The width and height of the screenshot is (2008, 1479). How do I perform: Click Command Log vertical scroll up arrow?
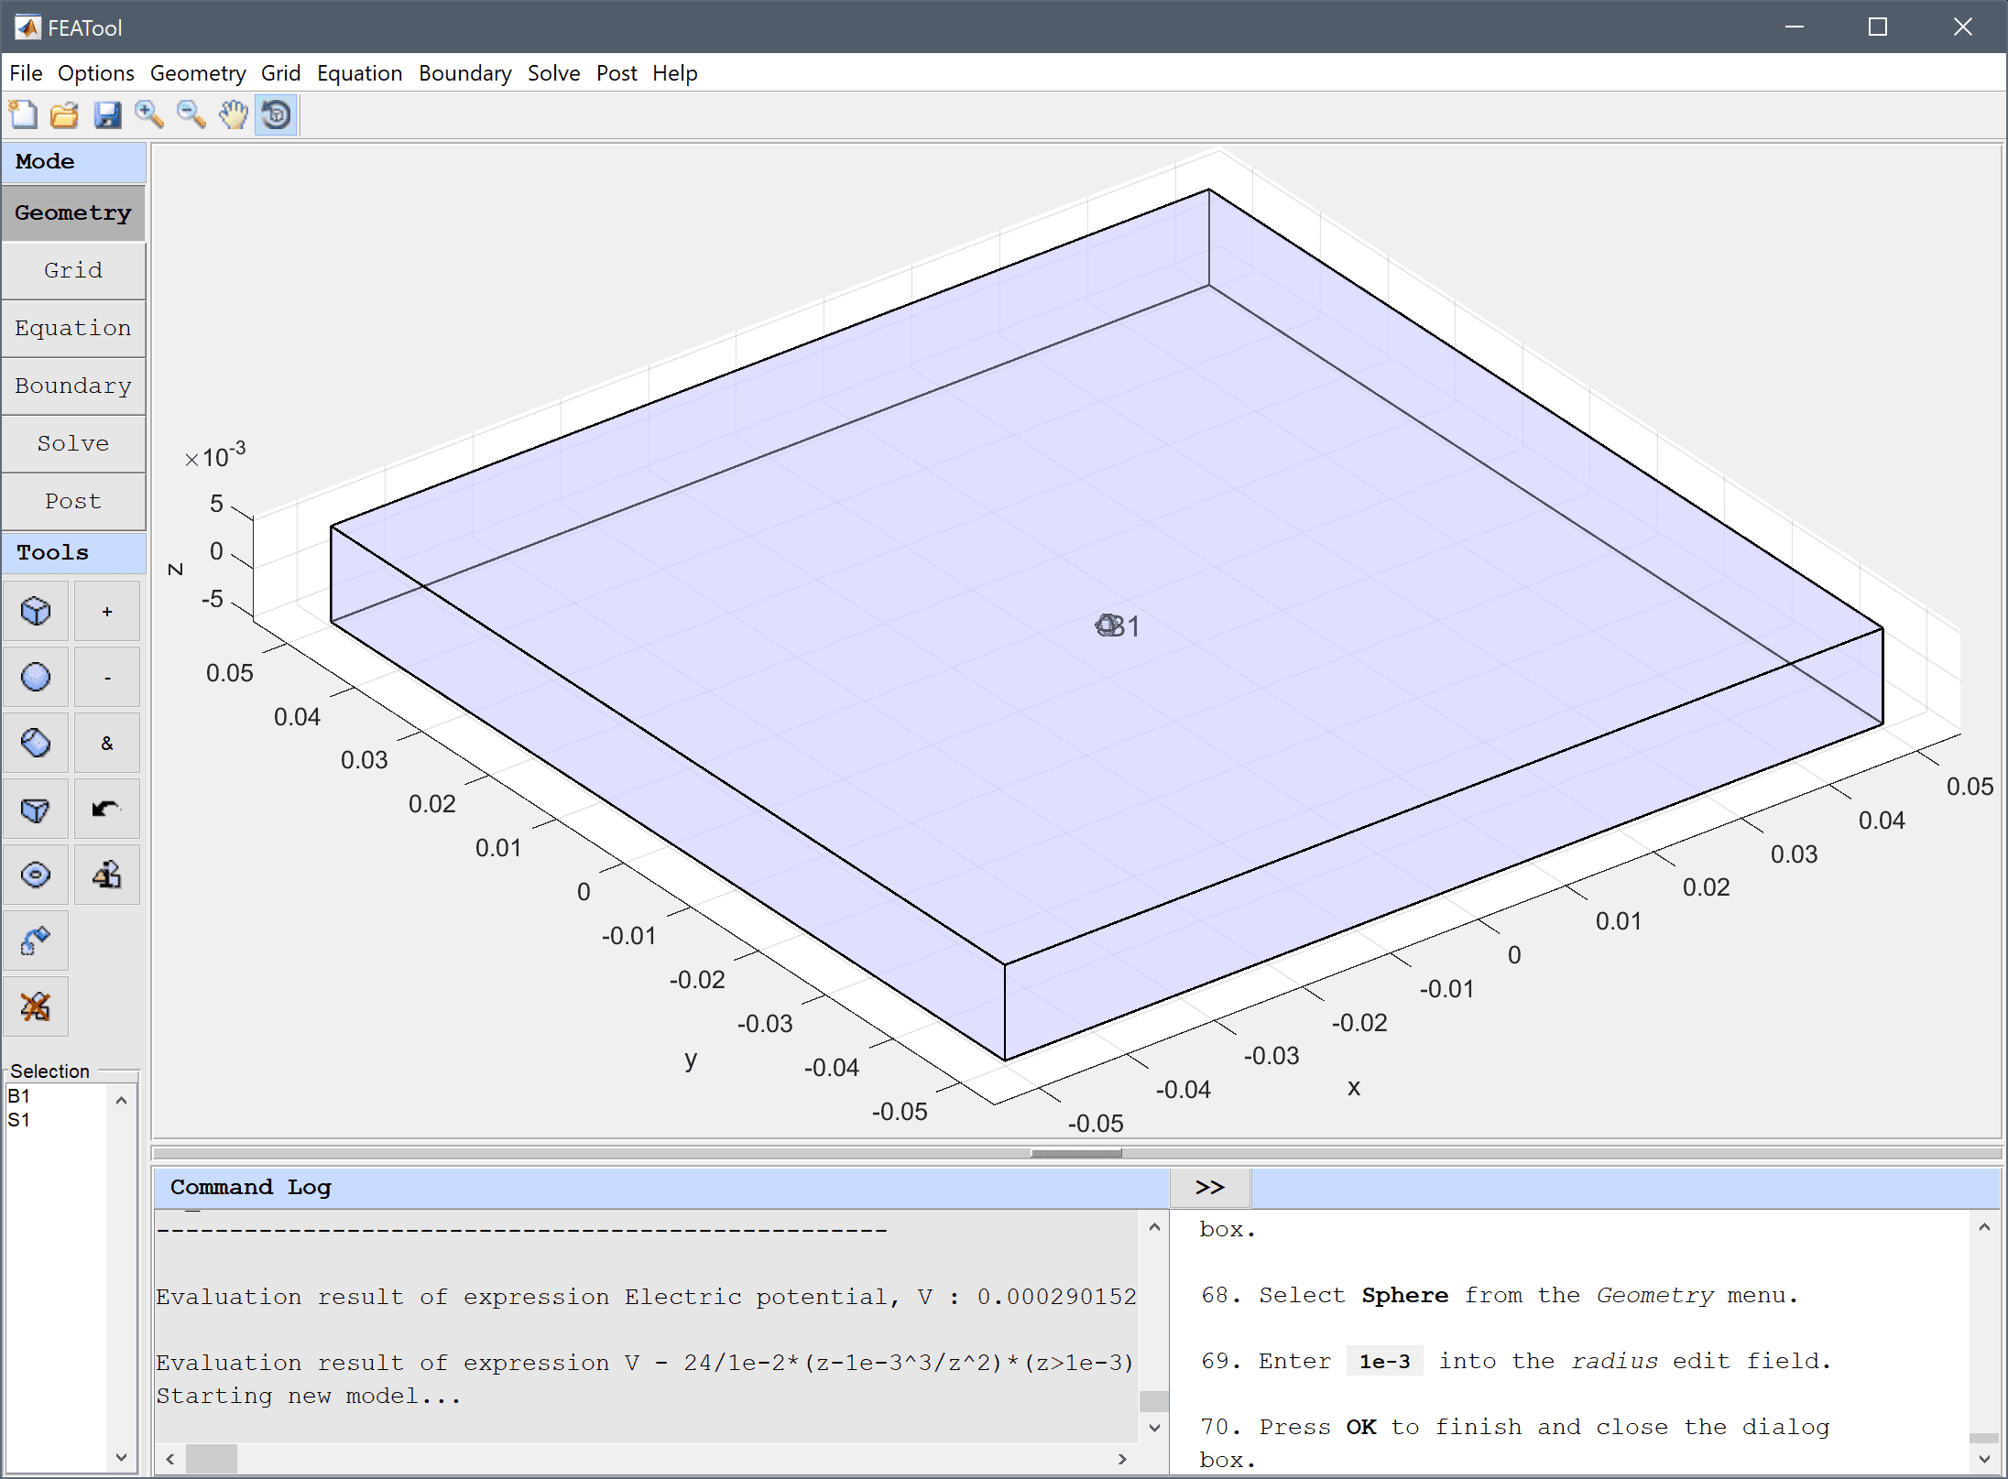1154,1226
